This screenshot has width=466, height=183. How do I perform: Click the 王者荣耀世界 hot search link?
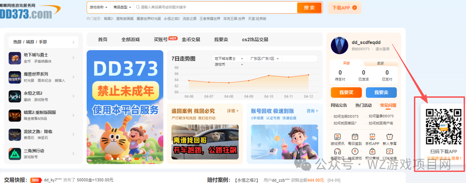point(210,19)
